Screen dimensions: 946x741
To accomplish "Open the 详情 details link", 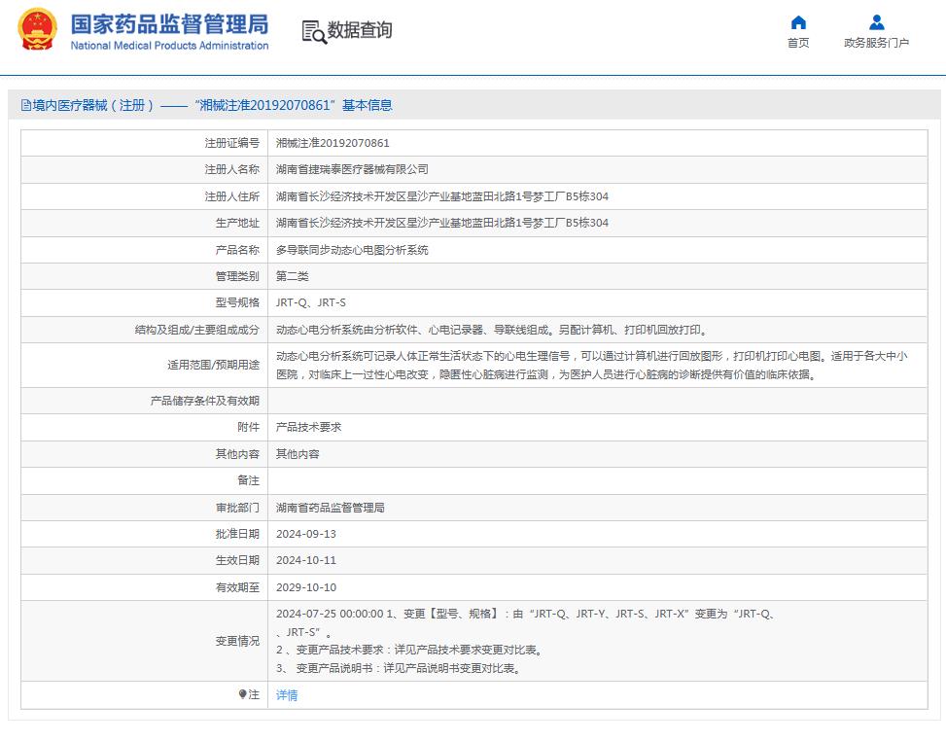I will pyautogui.click(x=286, y=695).
